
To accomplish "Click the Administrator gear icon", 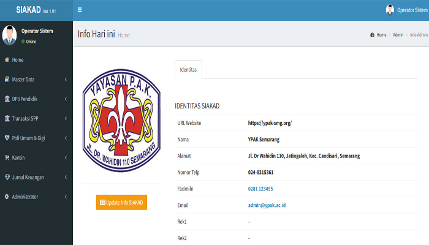I will [x=7, y=197].
